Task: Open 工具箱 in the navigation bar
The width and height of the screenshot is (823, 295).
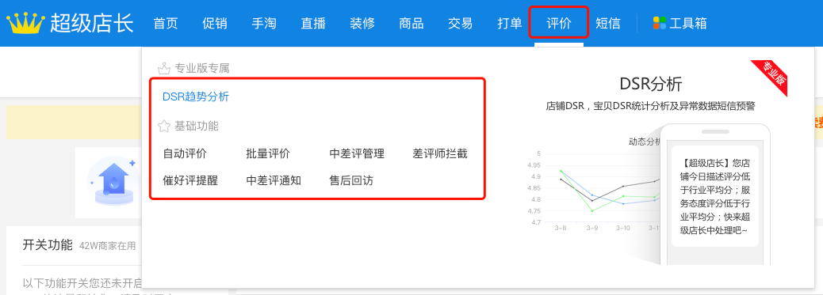Action: [x=688, y=23]
